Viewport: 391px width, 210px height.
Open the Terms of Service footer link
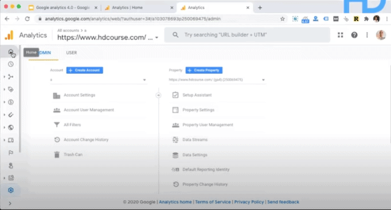click(213, 202)
